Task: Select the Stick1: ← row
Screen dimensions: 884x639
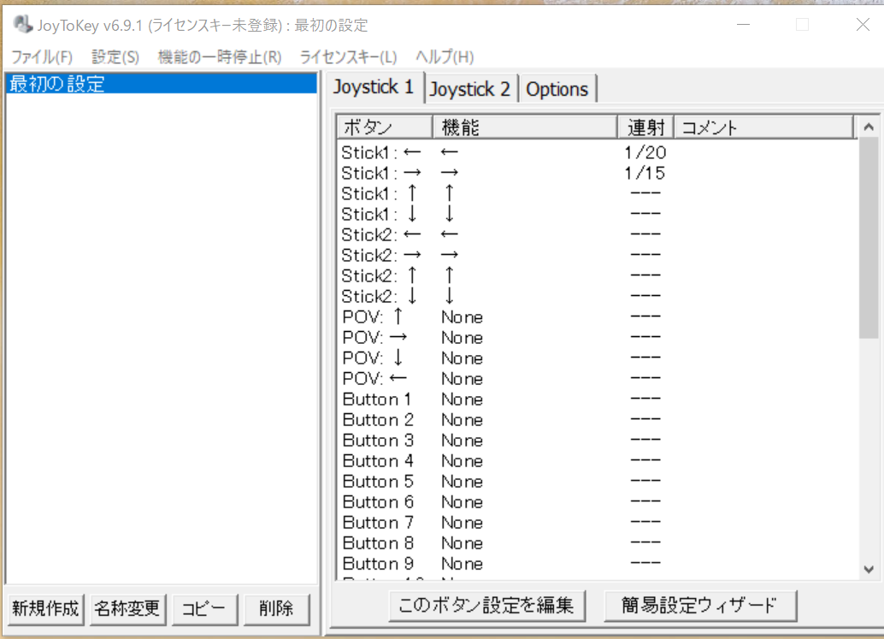Action: (598, 152)
